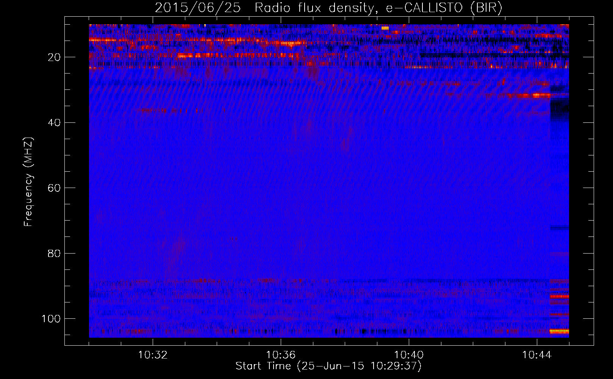Click the 40 MHz frequency tick label

(55, 123)
